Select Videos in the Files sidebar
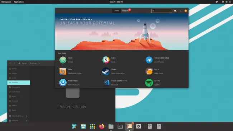Screen dimensions: 233x131 pyautogui.click(x=19, y=106)
